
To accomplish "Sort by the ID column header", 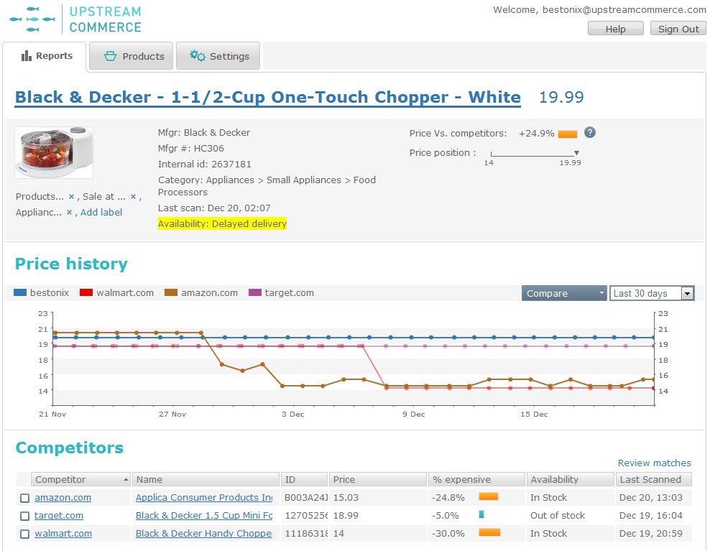I will 304,479.
